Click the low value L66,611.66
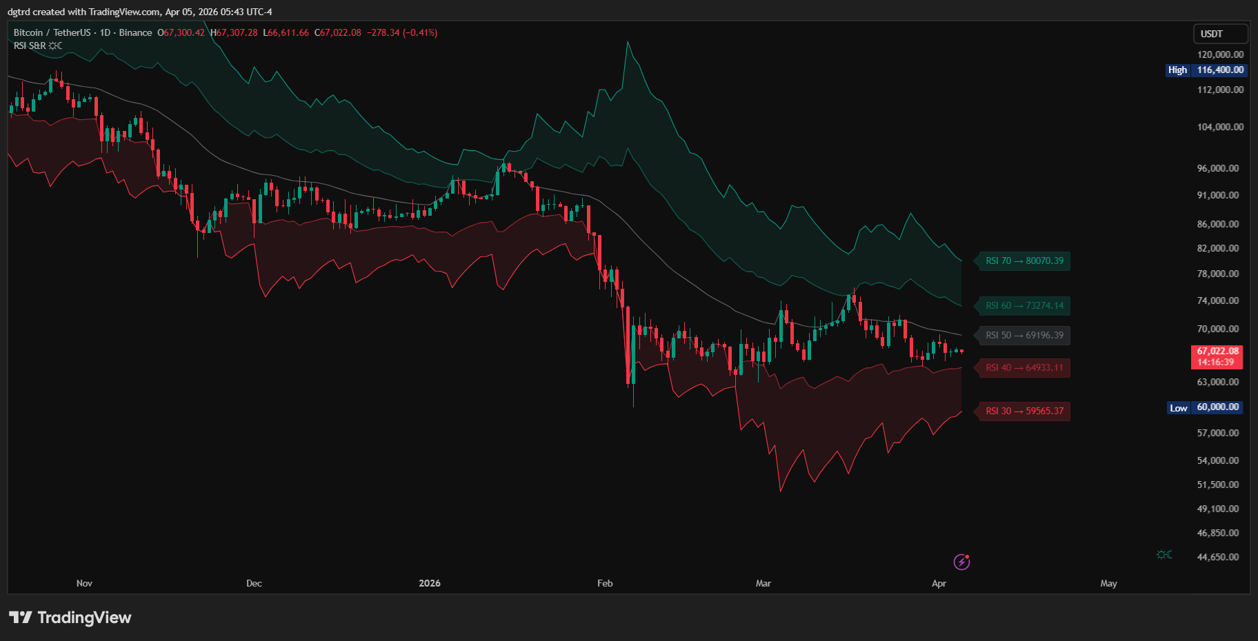1258x641 pixels. 286,32
